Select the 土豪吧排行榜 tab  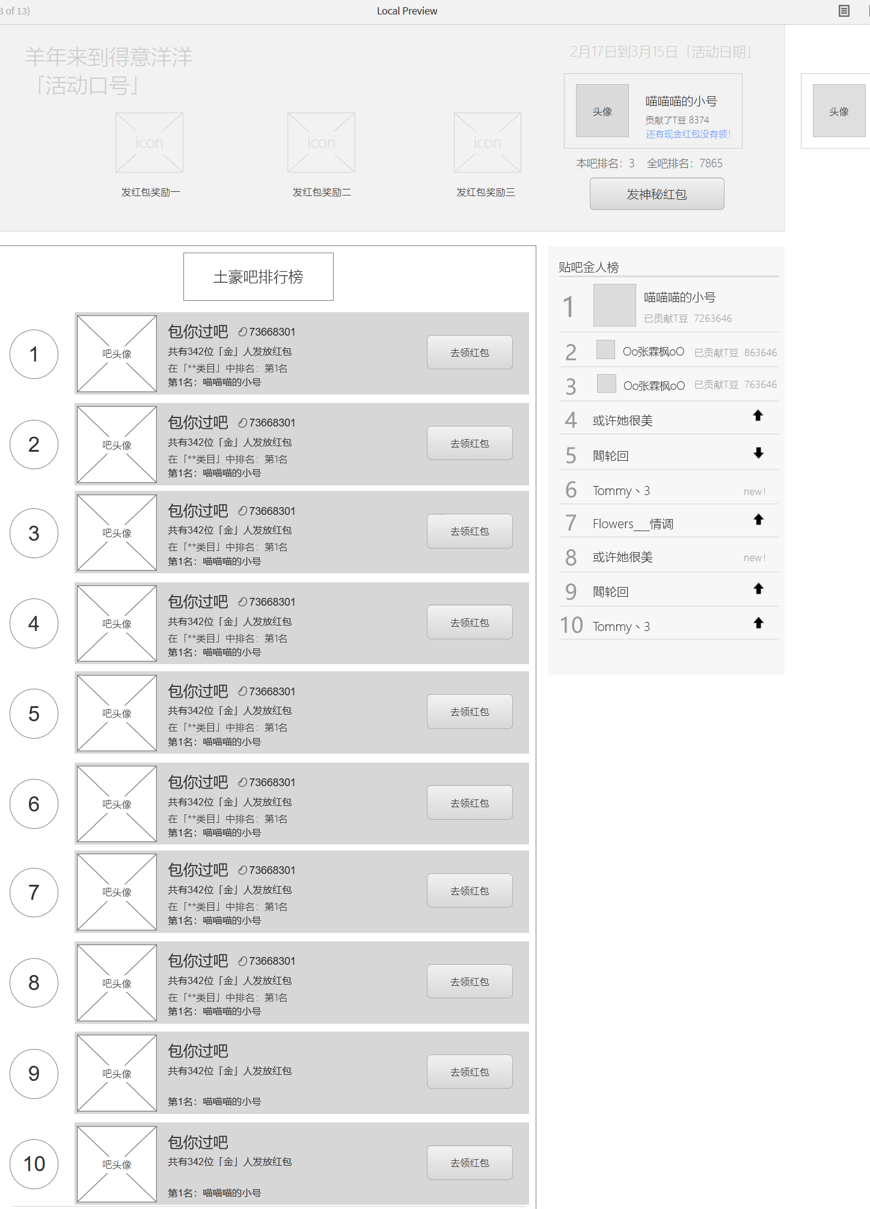[259, 277]
